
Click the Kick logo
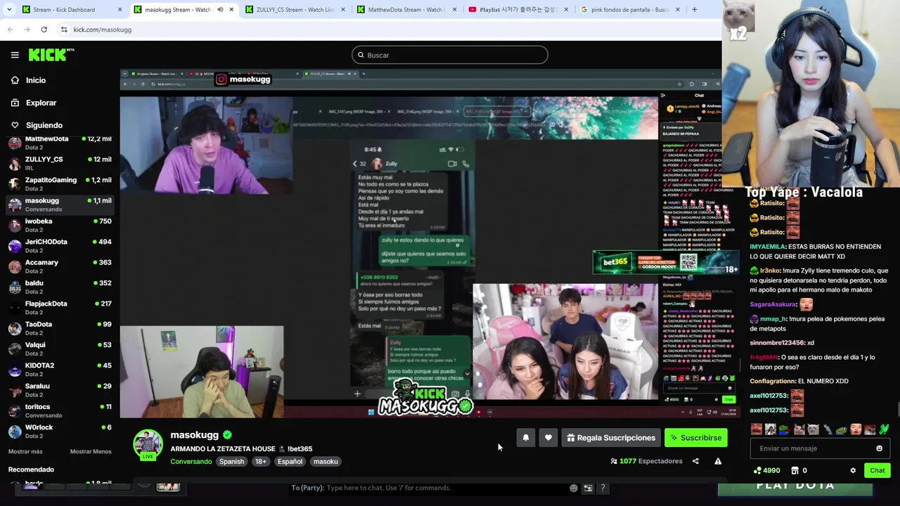coord(51,55)
